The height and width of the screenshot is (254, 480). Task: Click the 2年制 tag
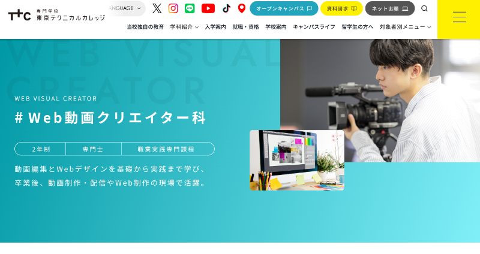tap(41, 149)
